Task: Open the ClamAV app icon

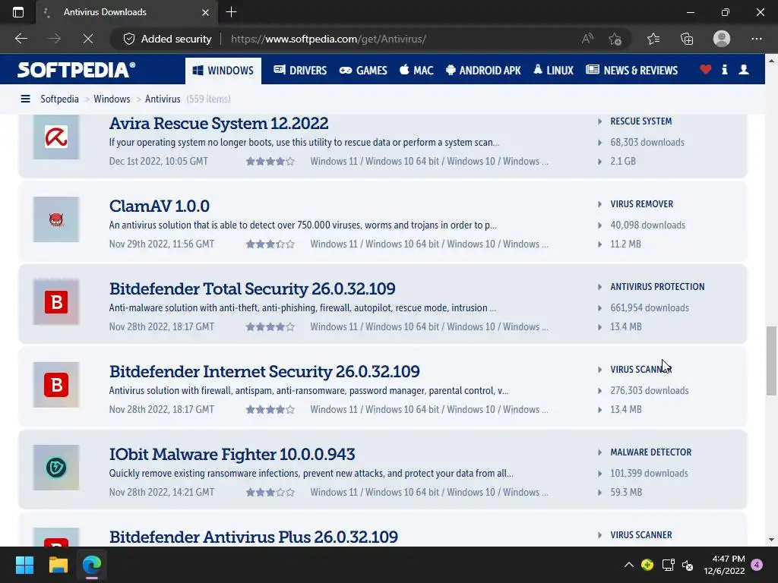Action: click(56, 219)
